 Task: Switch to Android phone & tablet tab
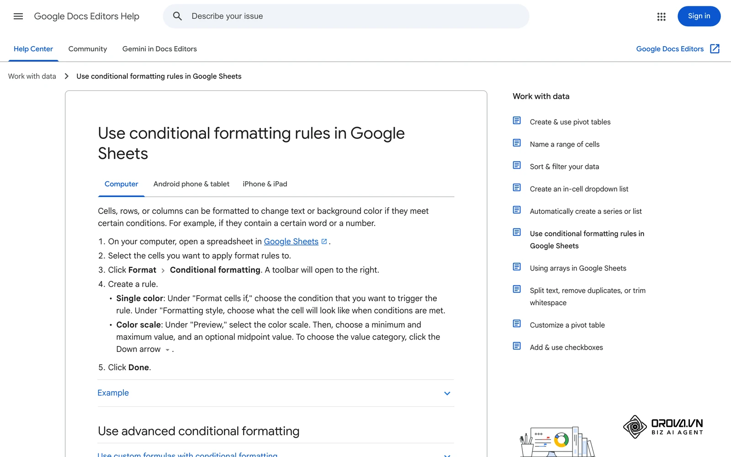pyautogui.click(x=191, y=184)
